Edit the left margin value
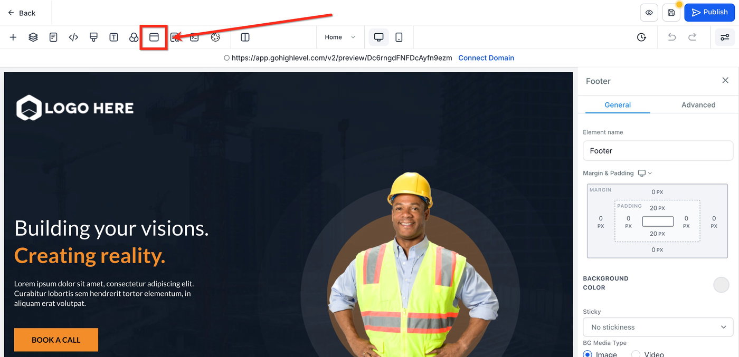The image size is (739, 357). [x=601, y=222]
